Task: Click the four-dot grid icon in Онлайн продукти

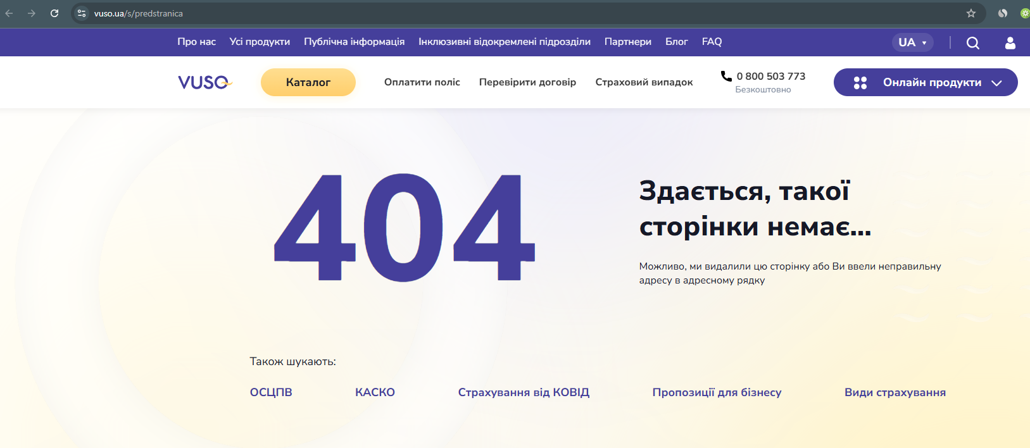Action: tap(860, 83)
